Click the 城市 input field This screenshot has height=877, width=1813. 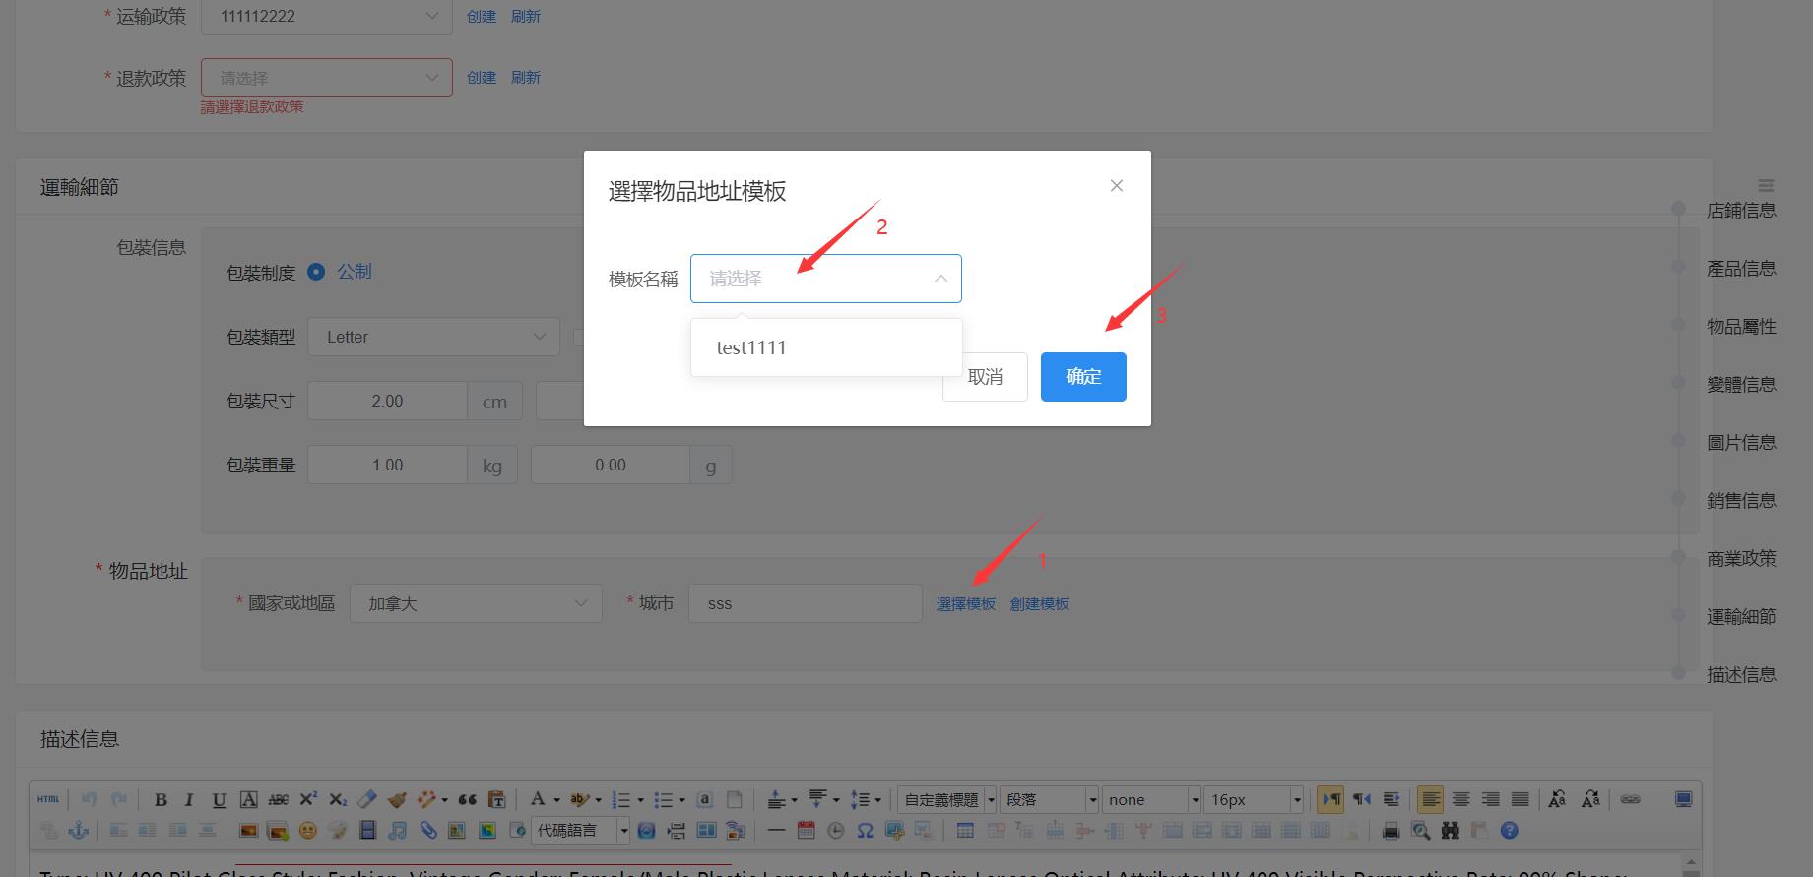pyautogui.click(x=805, y=603)
